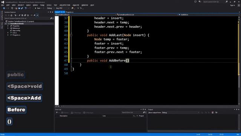This screenshot has width=241, height=136.
Task: Click the Open File toolbar icon
Action: tap(16, 8)
